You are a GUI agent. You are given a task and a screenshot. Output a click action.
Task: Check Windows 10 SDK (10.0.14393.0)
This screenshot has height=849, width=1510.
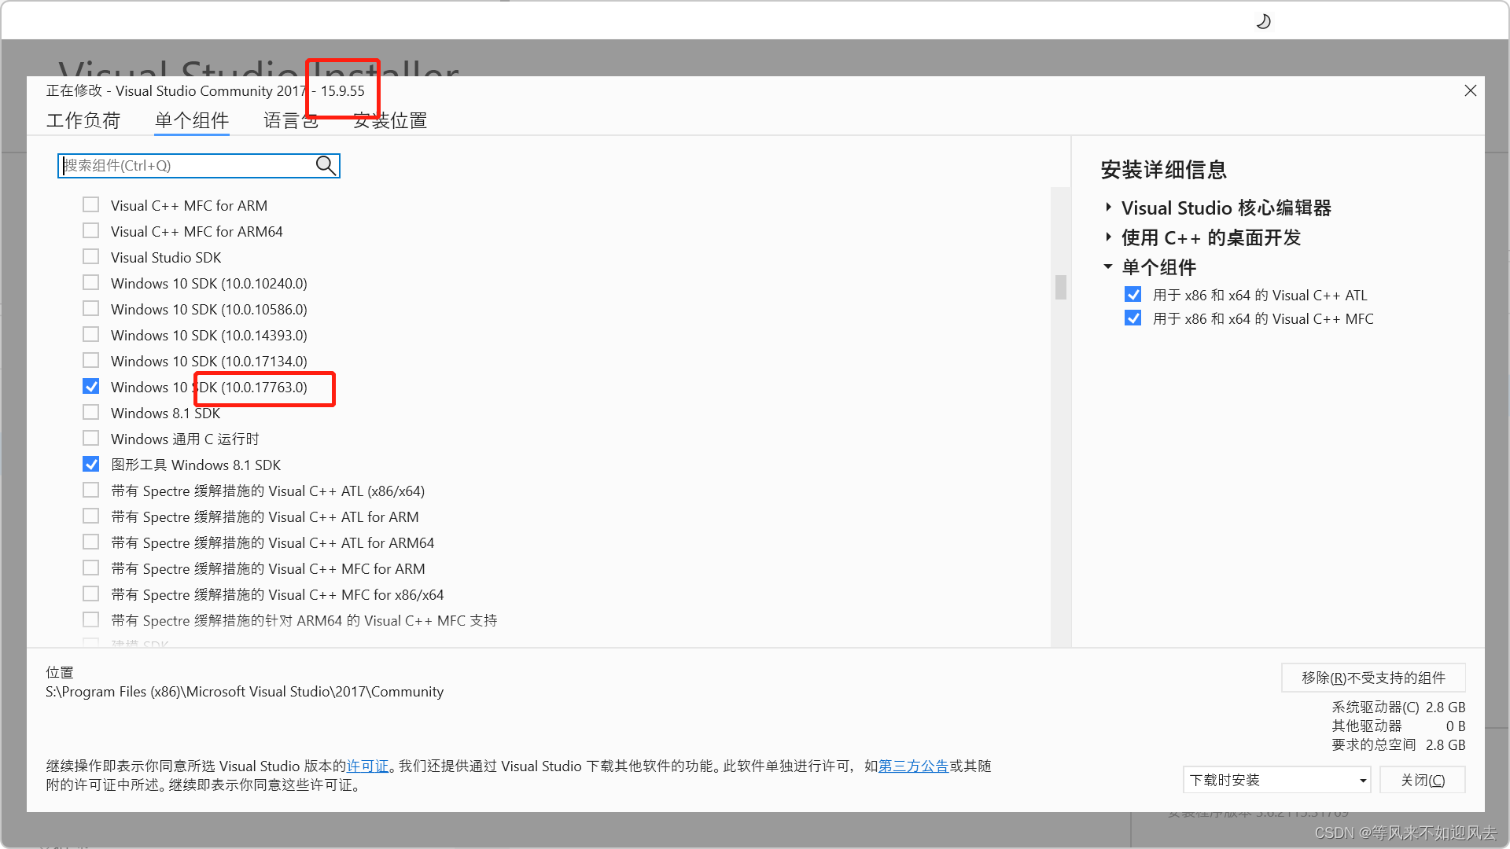[91, 335]
